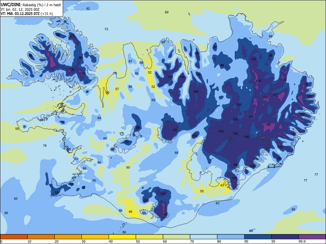Click the purple above-99.9 legend swatch
This screenshot has height=244, width=326.
click(312, 237)
